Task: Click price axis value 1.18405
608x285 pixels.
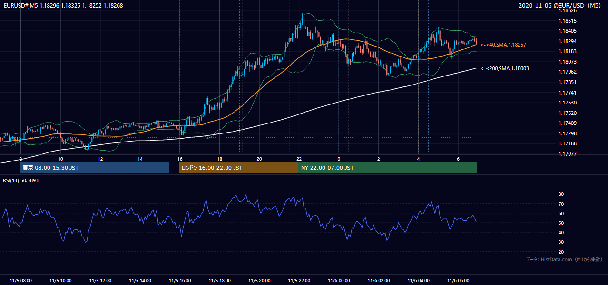Action: 568,31
